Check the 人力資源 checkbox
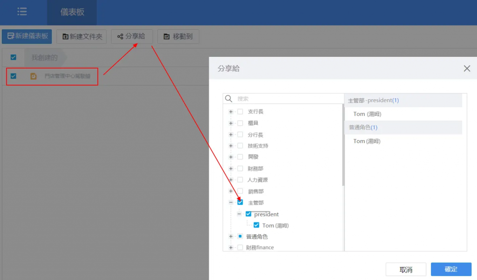477x280 pixels. [x=240, y=180]
